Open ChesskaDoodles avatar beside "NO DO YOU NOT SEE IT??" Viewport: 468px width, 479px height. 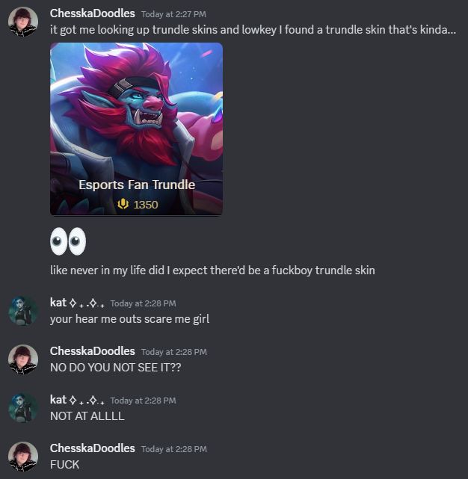click(23, 359)
